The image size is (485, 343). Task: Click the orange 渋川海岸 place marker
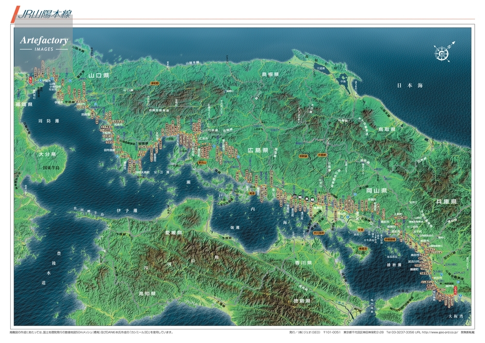[318, 233]
